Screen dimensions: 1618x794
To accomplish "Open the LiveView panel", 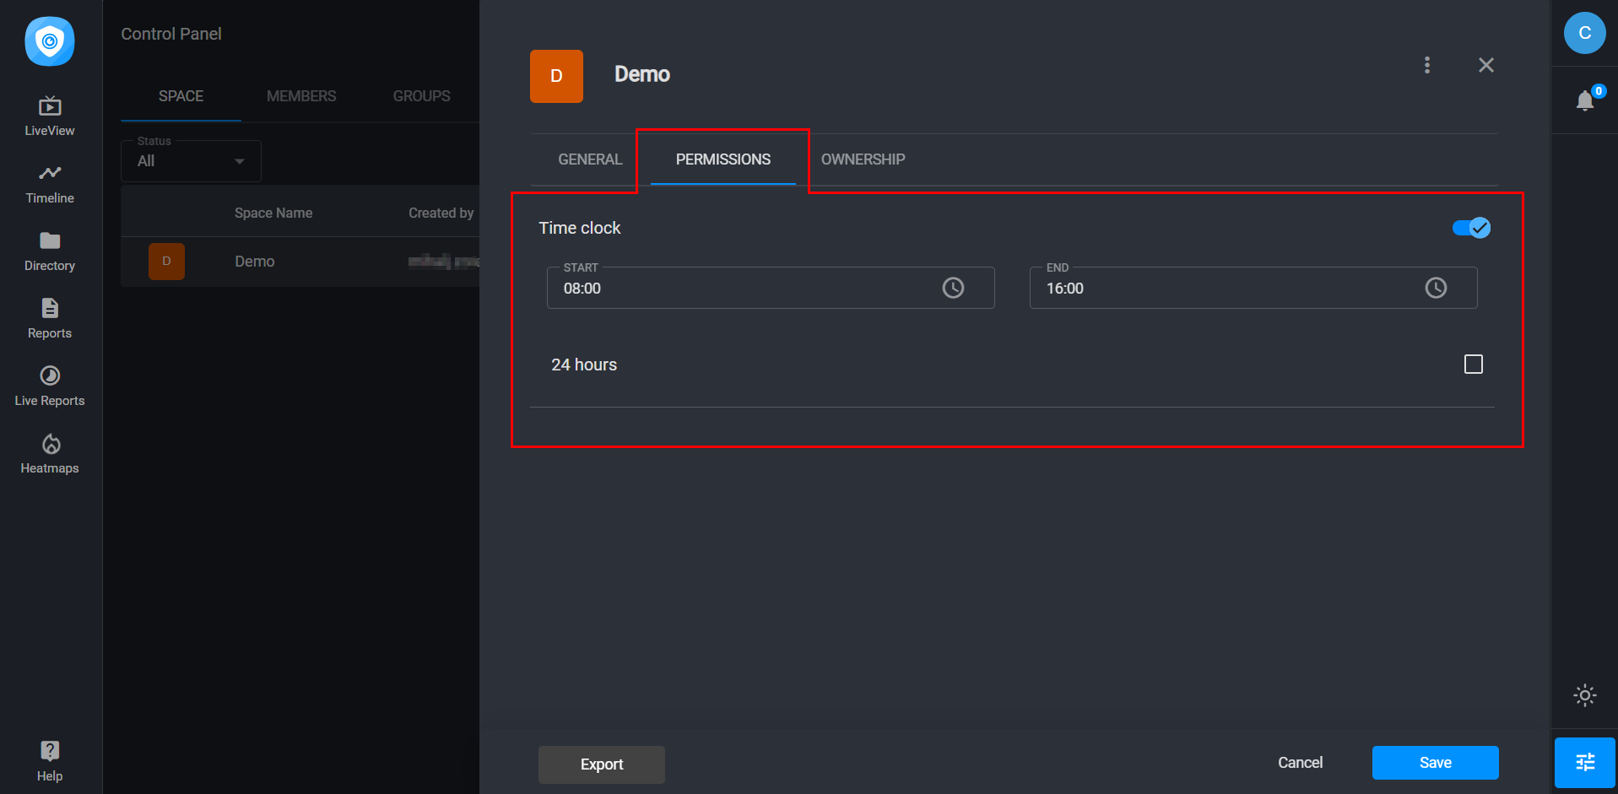I will pos(49,114).
